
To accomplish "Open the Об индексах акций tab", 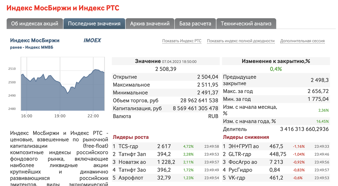I will (x=35, y=24).
